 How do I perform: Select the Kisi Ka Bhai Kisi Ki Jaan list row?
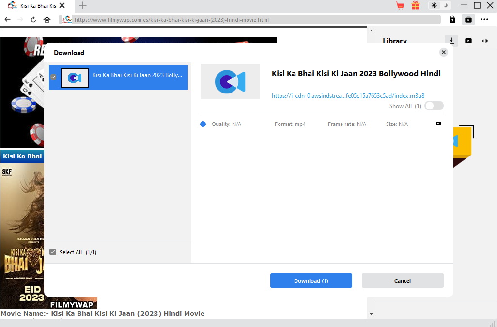click(x=118, y=78)
